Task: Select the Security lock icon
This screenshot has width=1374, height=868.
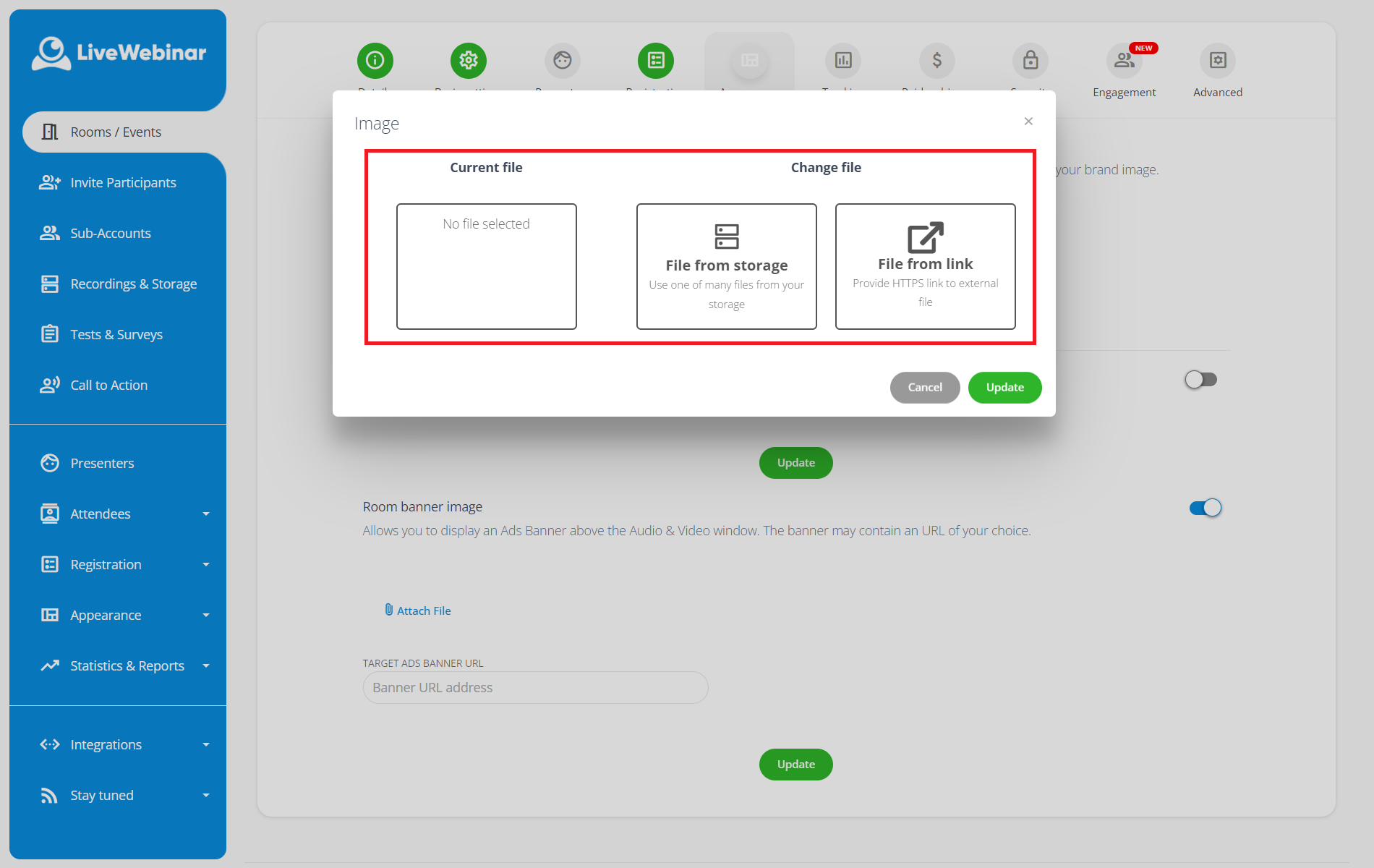Action: click(x=1030, y=60)
